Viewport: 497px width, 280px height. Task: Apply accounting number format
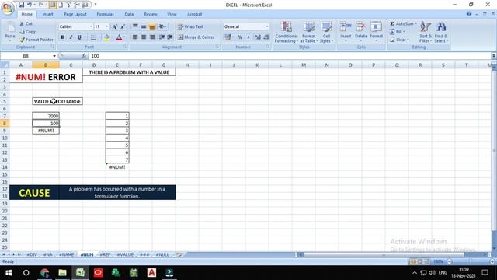click(228, 37)
